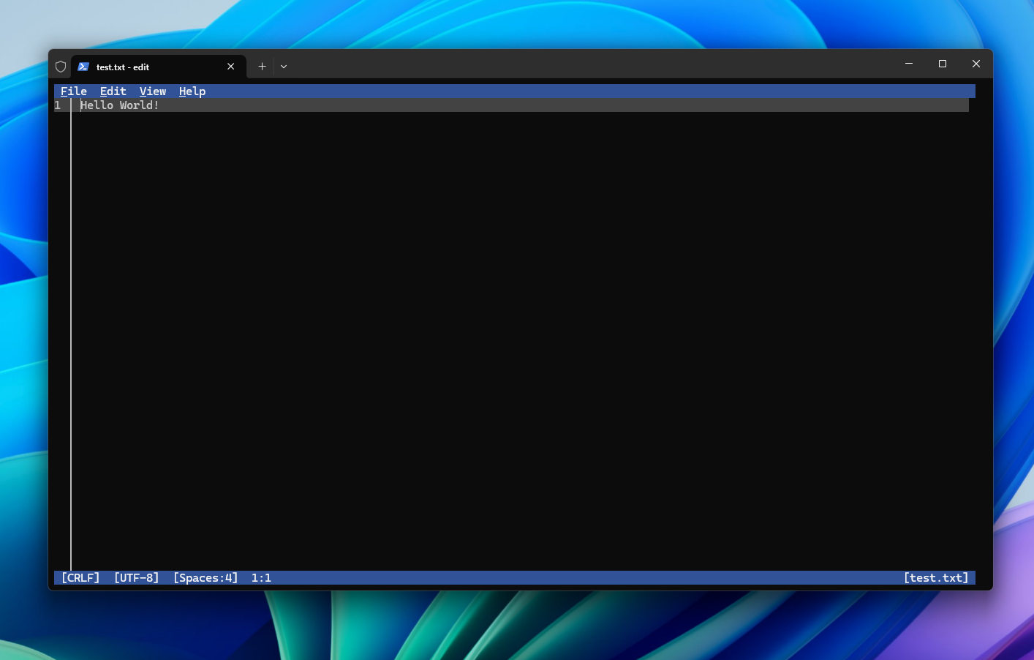Open the terminal tab dropdown chevron
The image size is (1034, 660).
click(284, 67)
